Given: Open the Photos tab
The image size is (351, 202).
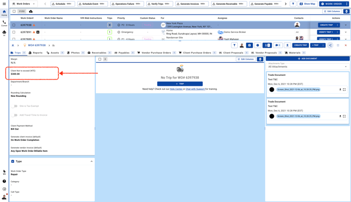Looking at the screenshot, I should (x=75, y=53).
